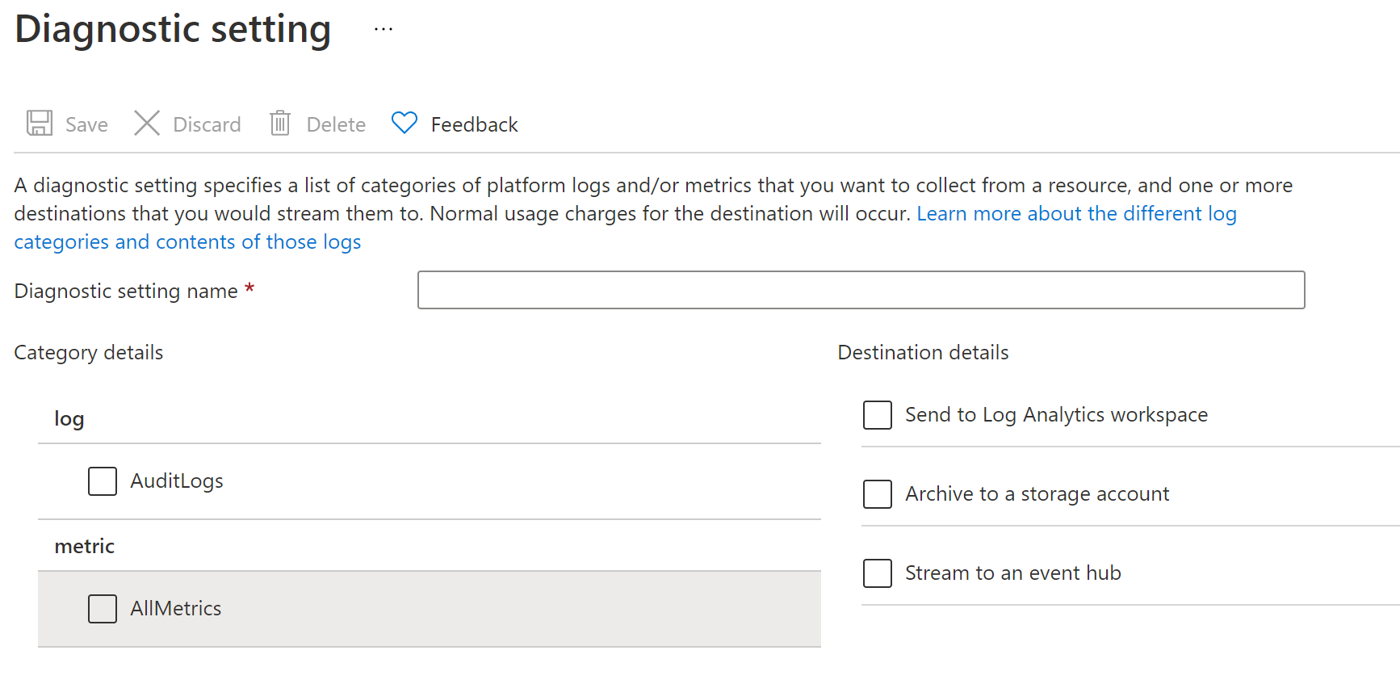1400x684 pixels.
Task: Enable the AuditLogs checkbox
Action: 103,481
